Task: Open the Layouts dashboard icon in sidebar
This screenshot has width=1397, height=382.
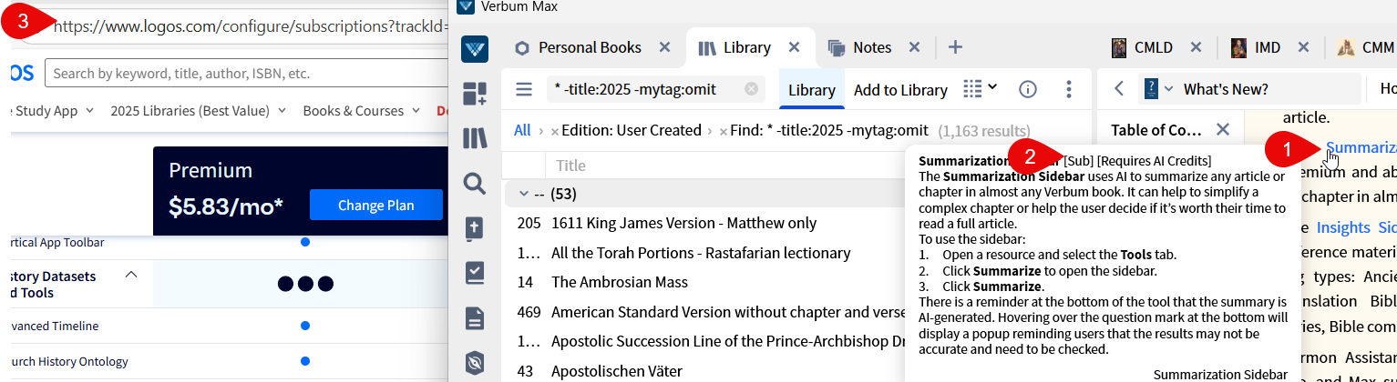Action: coord(474,93)
